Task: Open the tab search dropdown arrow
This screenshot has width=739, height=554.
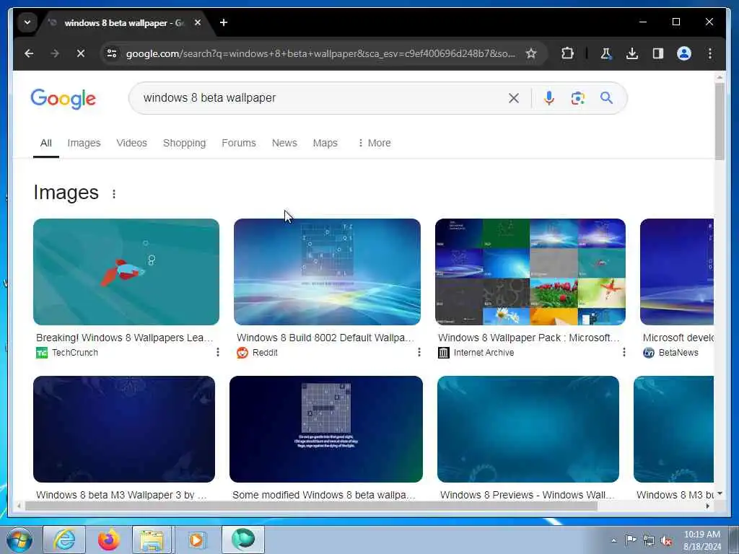Action: [x=27, y=22]
